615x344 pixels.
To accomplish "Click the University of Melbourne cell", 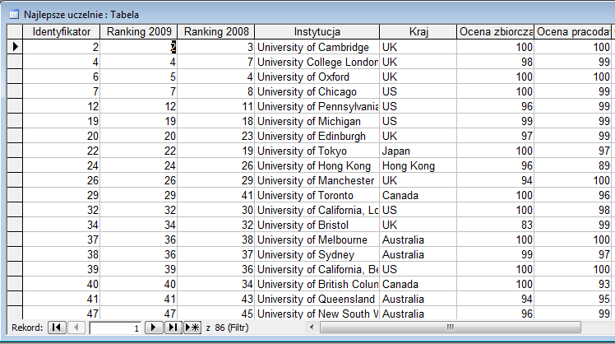I will point(317,240).
